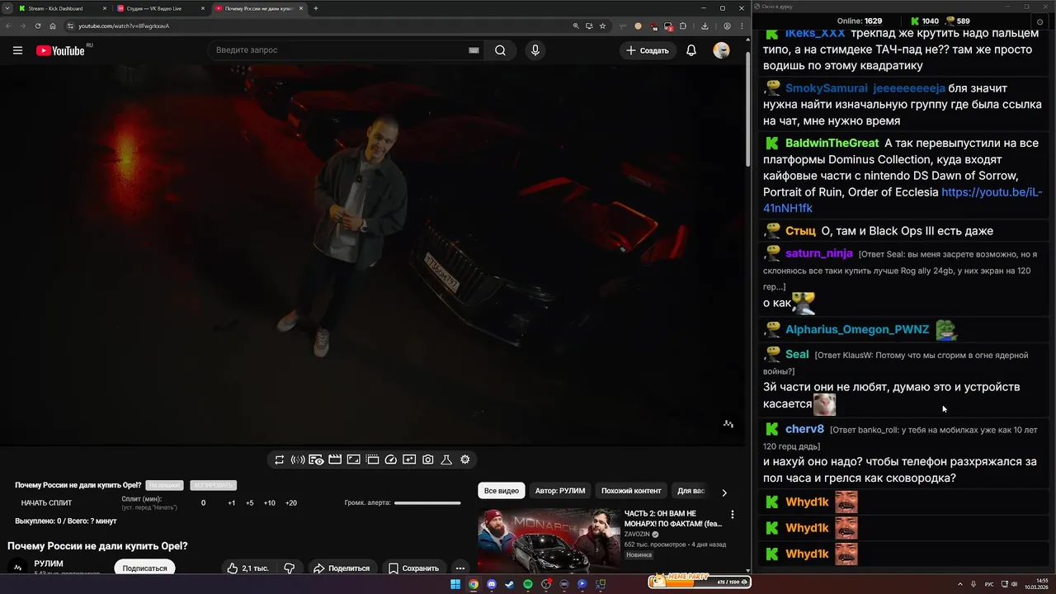The image size is (1056, 594).
Task: Open the Создать create dropdown button
Action: point(648,50)
